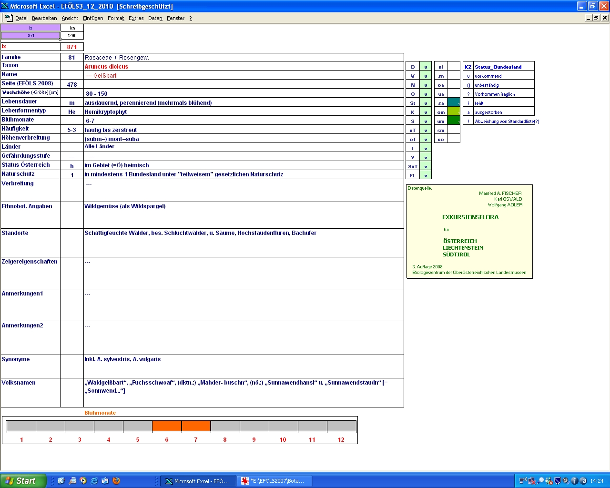Open Internet Explorer from quick launch
Screen dimensions: 610x488
[x=94, y=481]
